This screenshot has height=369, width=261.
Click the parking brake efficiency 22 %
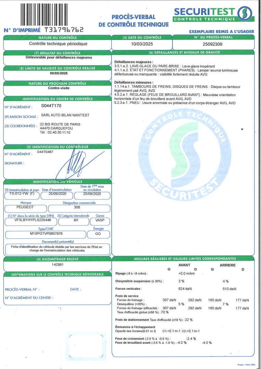point(189,320)
